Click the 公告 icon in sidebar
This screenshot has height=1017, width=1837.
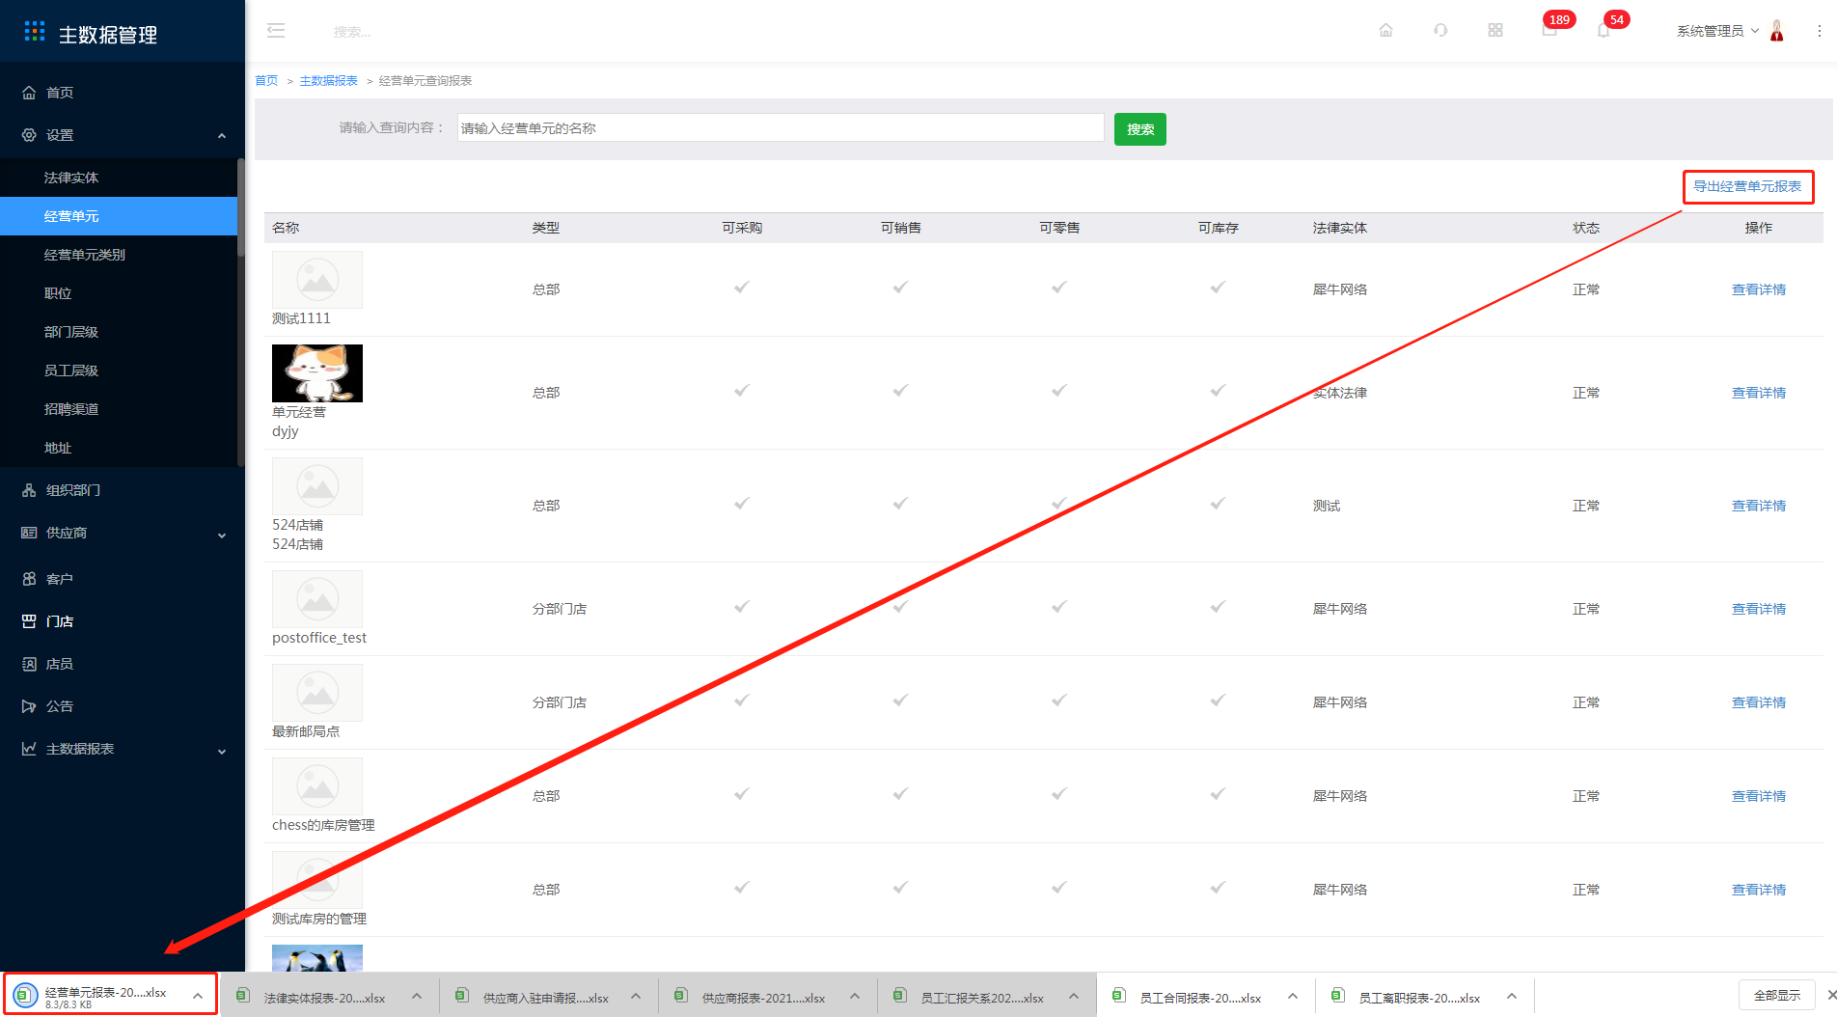coord(29,706)
